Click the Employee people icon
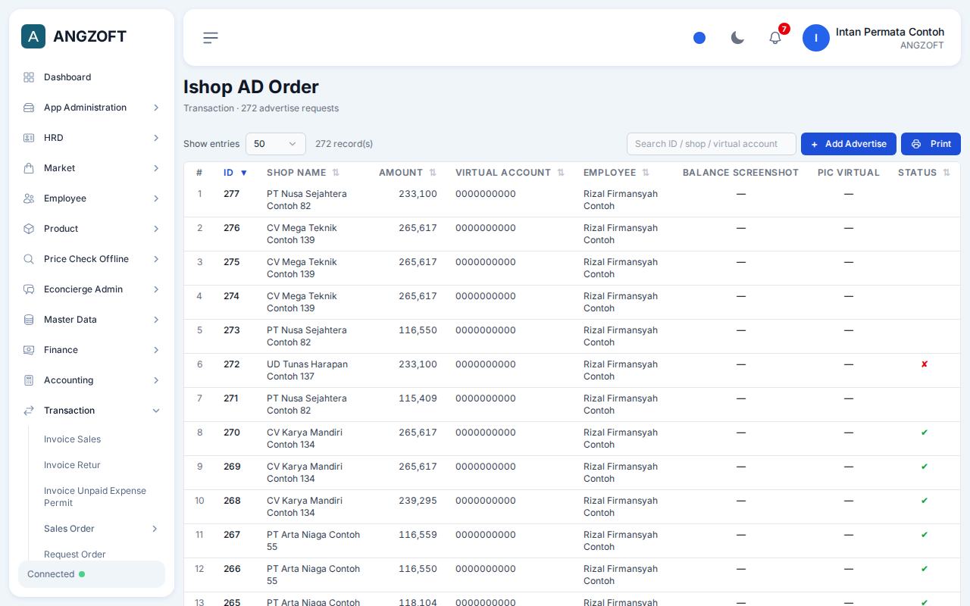The image size is (970, 606). [29, 198]
